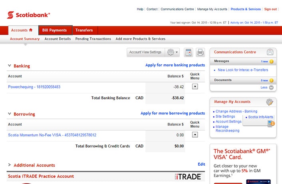The image size is (282, 184).
Task: Click the Scotia InfoAlerts phone icon
Action: coord(272,123)
